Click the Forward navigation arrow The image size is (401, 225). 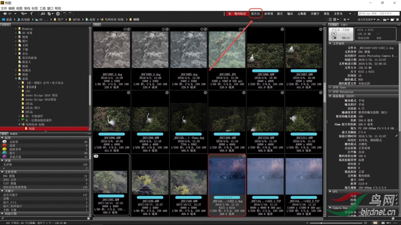point(9,14)
